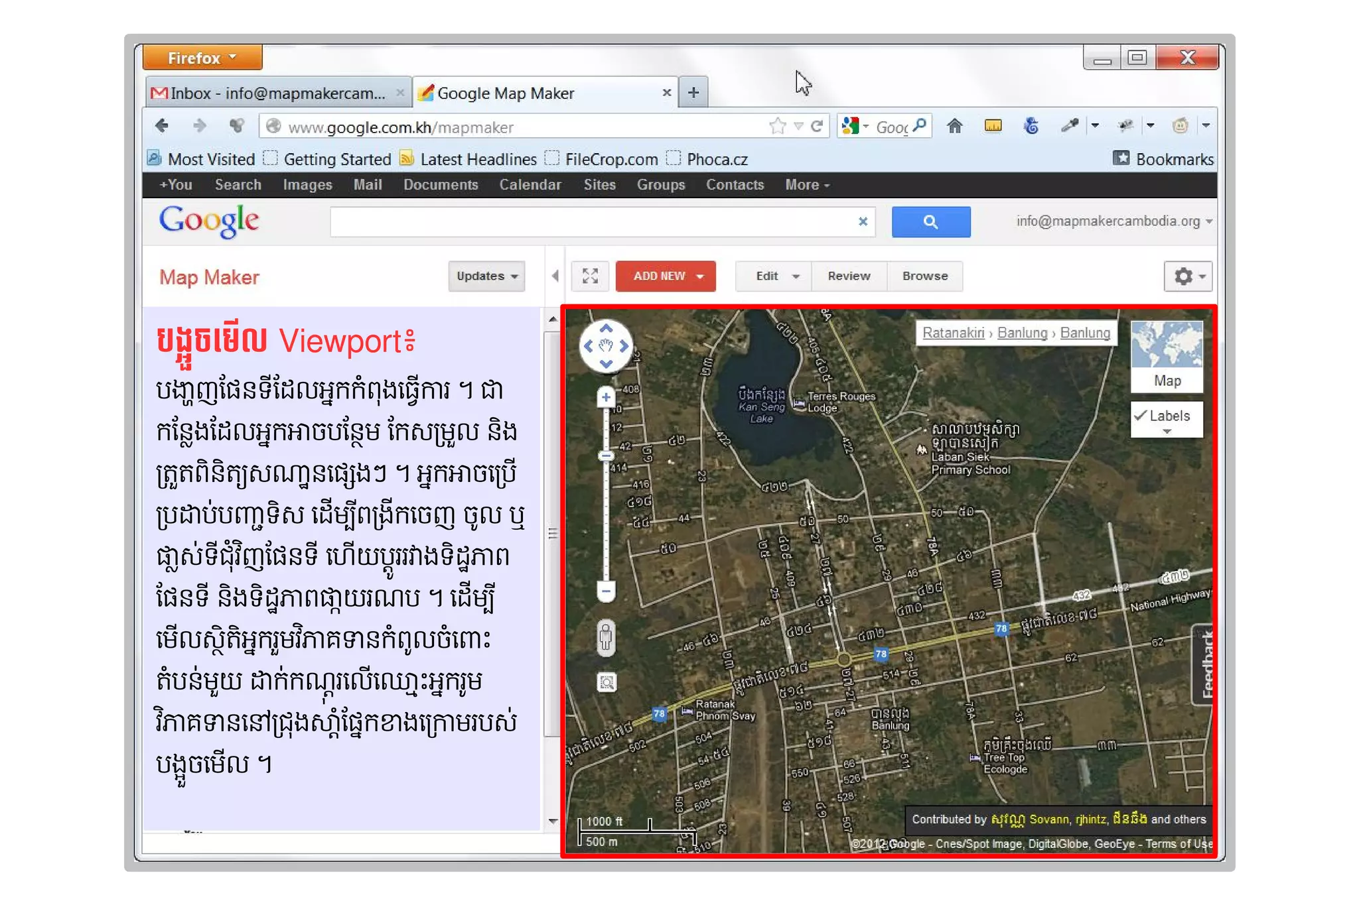Click the Ratanak Phnom Svay hotel marker

(687, 711)
